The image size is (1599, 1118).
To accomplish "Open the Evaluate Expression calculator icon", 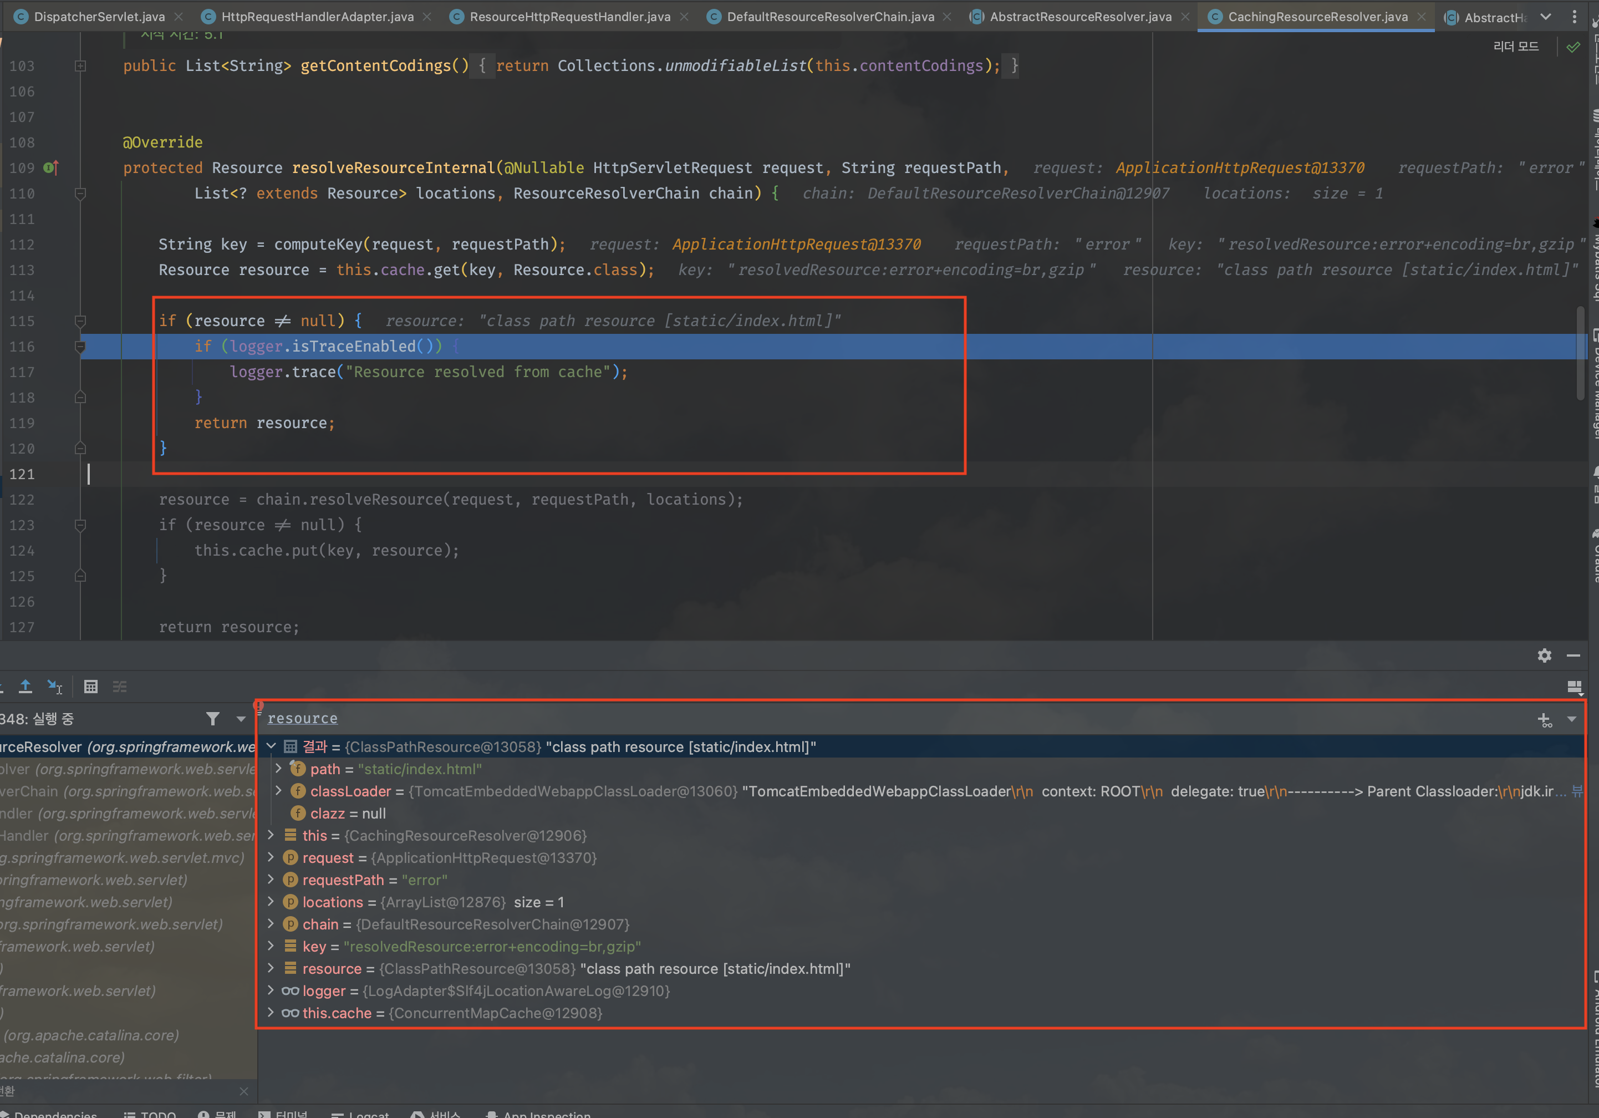I will pyautogui.click(x=90, y=686).
